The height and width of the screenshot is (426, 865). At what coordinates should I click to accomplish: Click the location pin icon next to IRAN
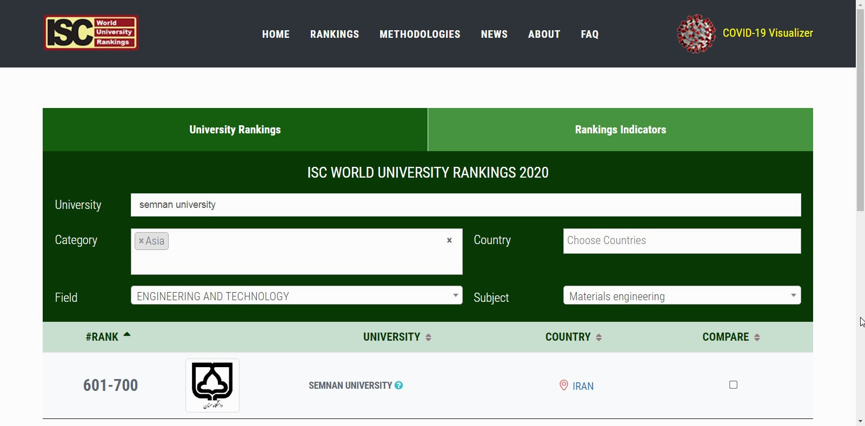click(563, 386)
